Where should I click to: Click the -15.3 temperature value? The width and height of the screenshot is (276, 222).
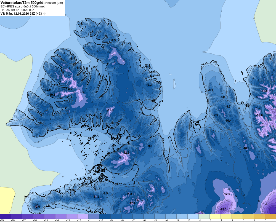point(223,209)
